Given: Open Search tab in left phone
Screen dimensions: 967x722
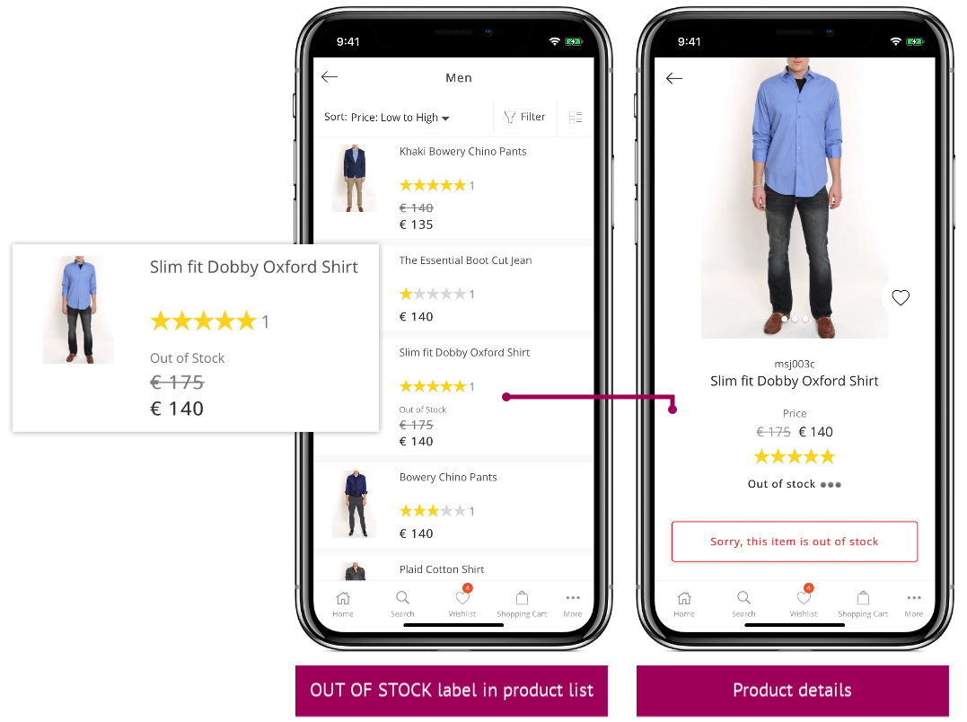Looking at the screenshot, I should pyautogui.click(x=402, y=604).
